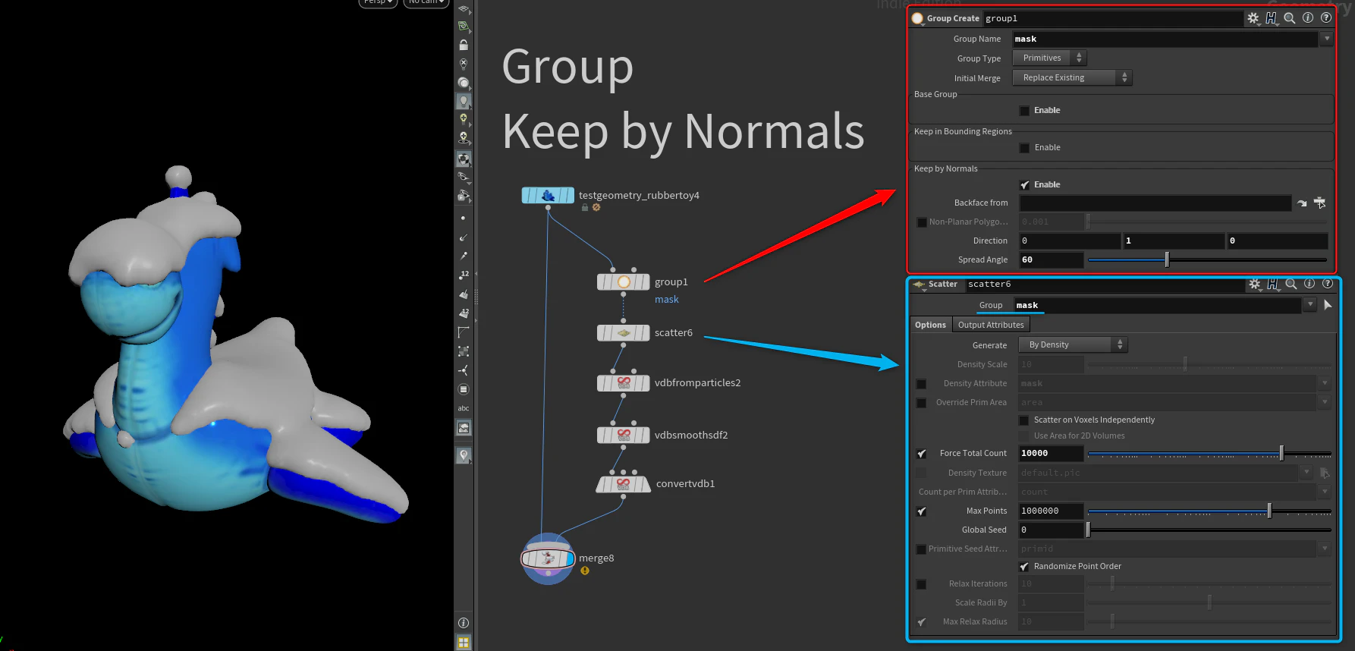Open viewport info at toolbar bottom
The height and width of the screenshot is (651, 1355).
click(464, 623)
